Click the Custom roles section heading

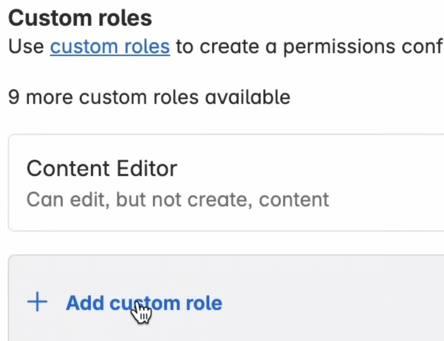click(x=80, y=19)
